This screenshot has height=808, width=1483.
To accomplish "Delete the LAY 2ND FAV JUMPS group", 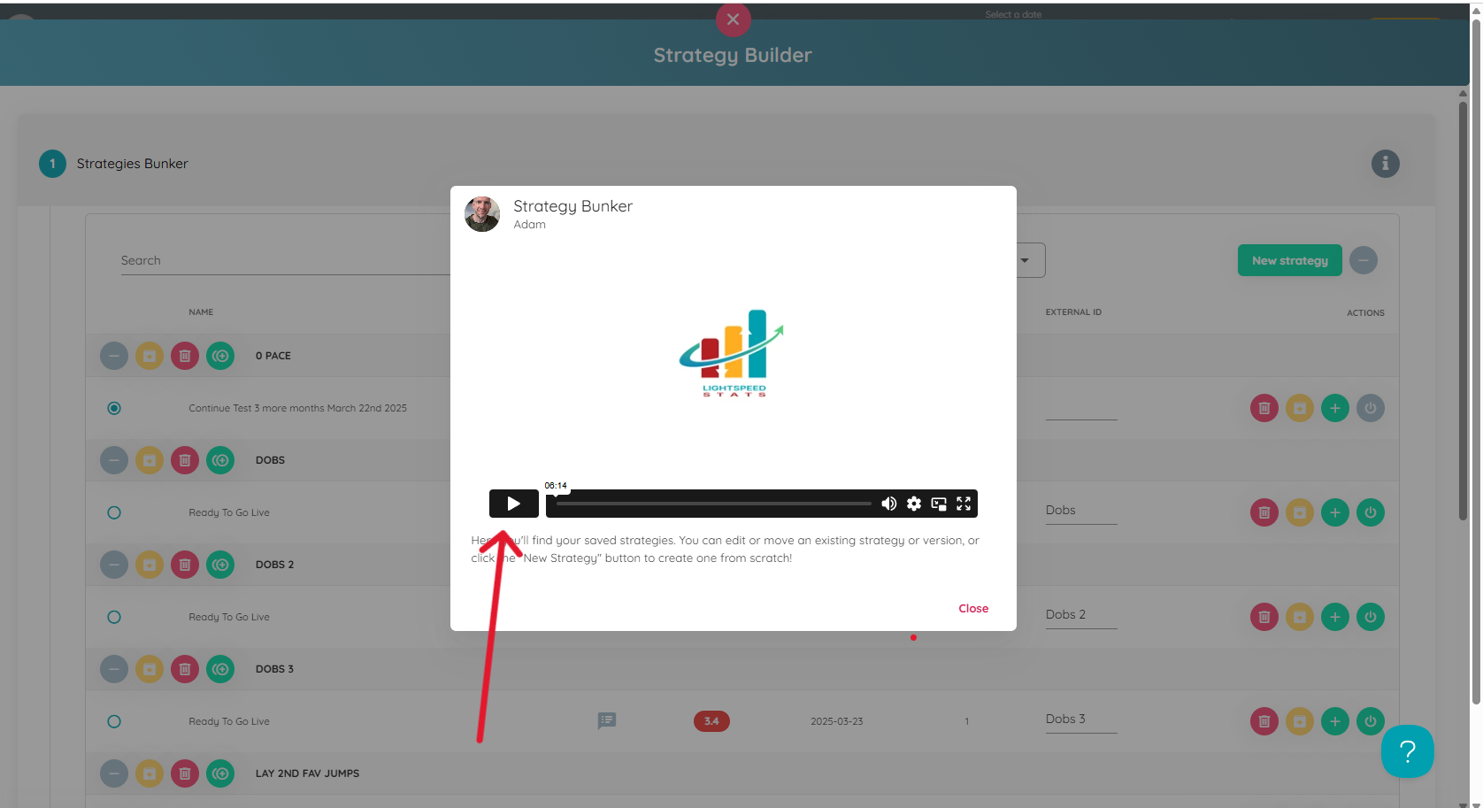I will coord(184,773).
